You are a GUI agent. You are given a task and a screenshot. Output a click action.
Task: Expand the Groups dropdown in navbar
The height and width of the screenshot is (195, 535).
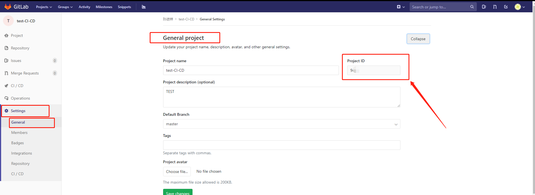pyautogui.click(x=65, y=7)
